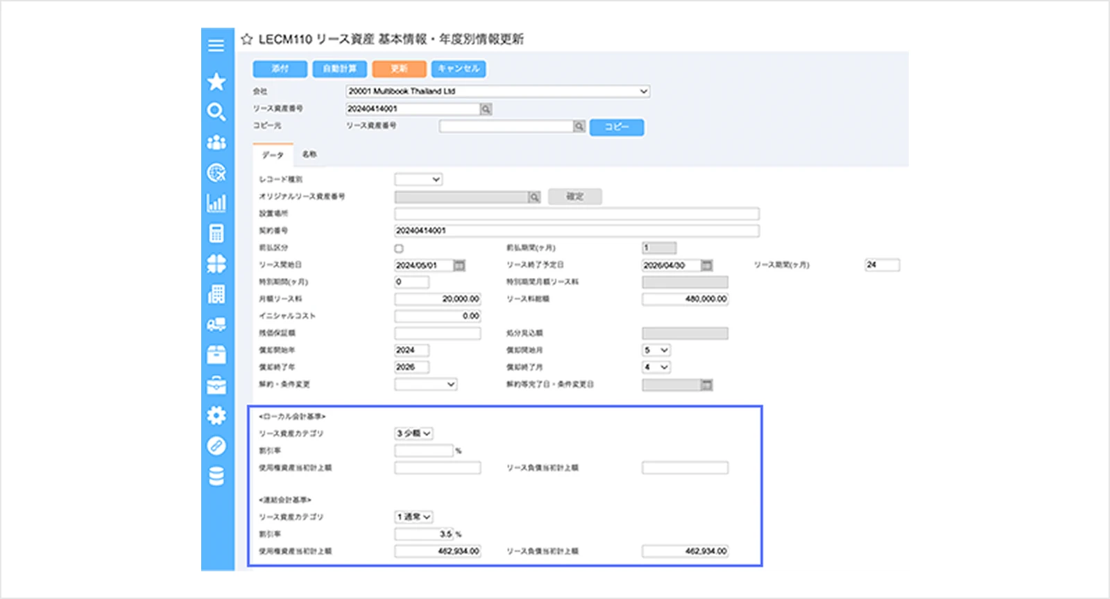Click the empty local basis discount rate field
The width and height of the screenshot is (1110, 599).
click(x=424, y=451)
